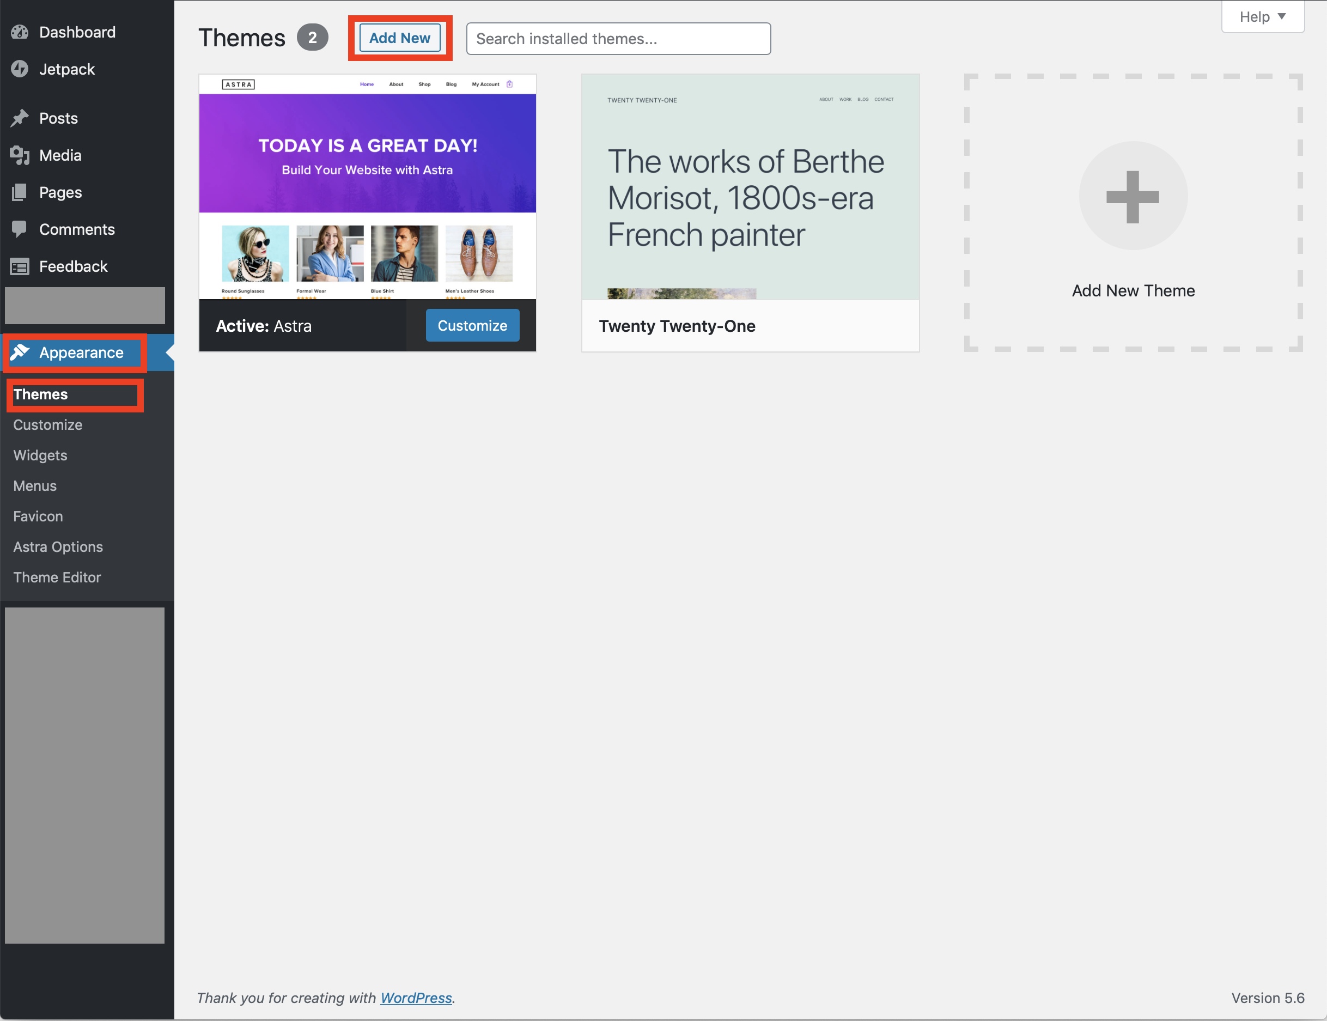The height and width of the screenshot is (1021, 1327).
Task: Open the Menus submenu item
Action: pyautogui.click(x=35, y=486)
